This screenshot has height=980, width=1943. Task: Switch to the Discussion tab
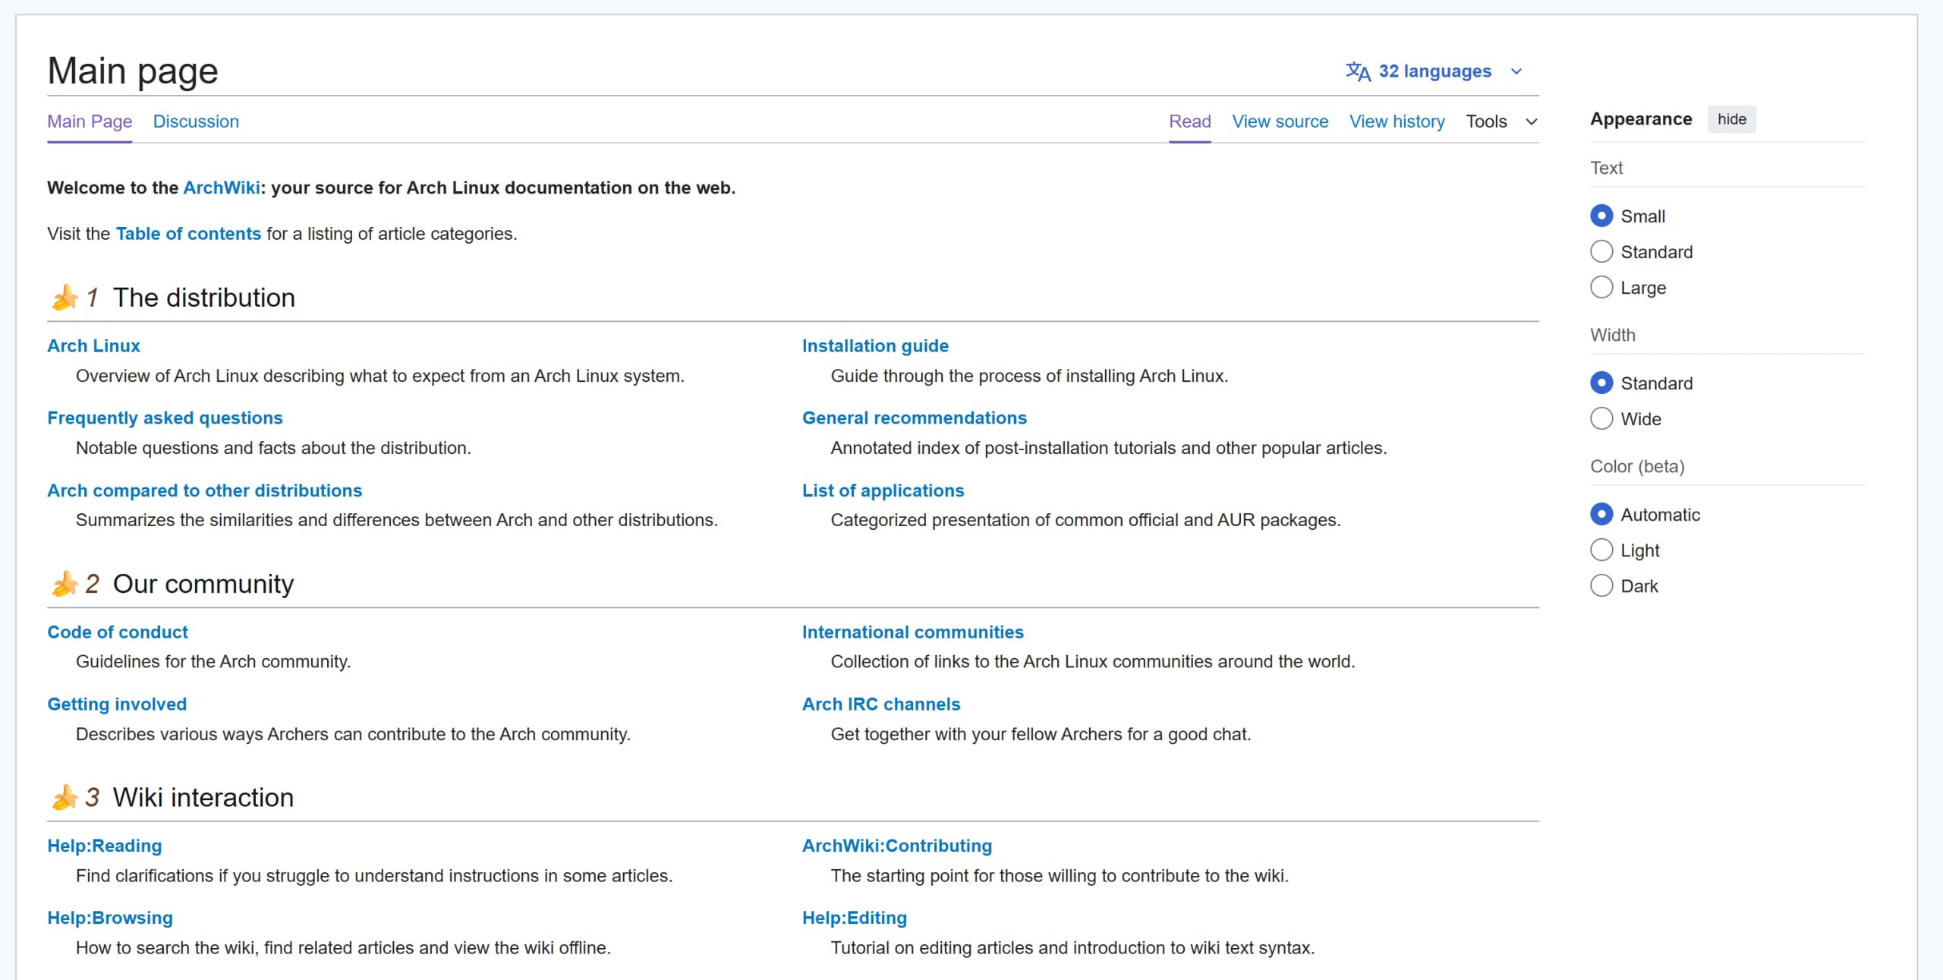click(x=196, y=121)
